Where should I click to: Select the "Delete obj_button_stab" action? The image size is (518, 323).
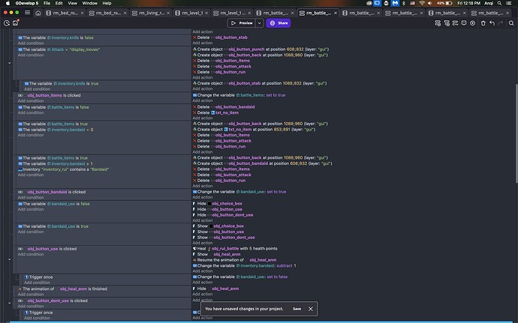pyautogui.click(x=220, y=37)
